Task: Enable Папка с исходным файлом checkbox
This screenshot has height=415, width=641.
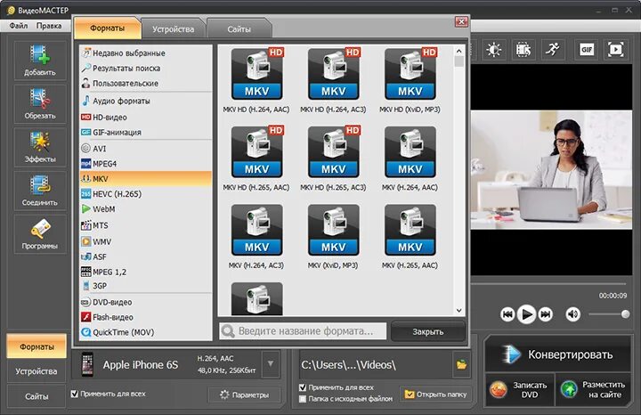Action: 303,399
